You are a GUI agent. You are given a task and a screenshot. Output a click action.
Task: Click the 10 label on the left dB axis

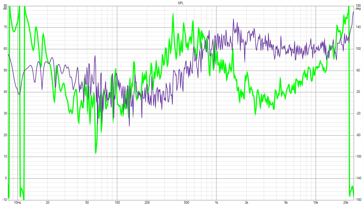[x=5, y=157]
